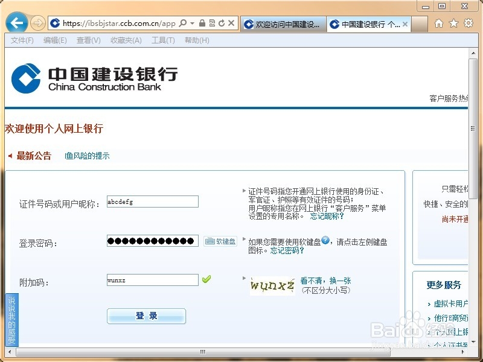483x362 pixels.
Task: Click the browser Forward arrow button
Action: [38, 23]
